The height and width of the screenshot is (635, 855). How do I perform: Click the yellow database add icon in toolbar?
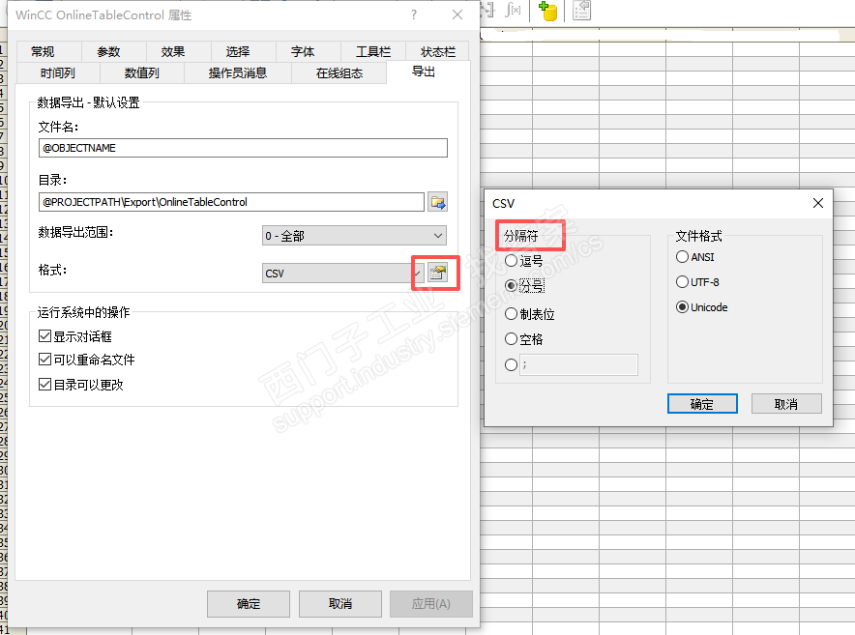(x=548, y=11)
